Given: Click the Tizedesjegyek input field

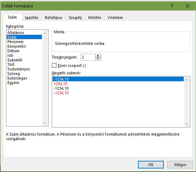Looking at the screenshot, I should click(x=88, y=57).
